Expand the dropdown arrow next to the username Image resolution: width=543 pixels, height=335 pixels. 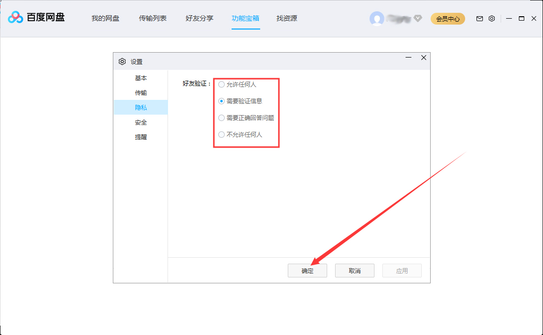pos(417,19)
